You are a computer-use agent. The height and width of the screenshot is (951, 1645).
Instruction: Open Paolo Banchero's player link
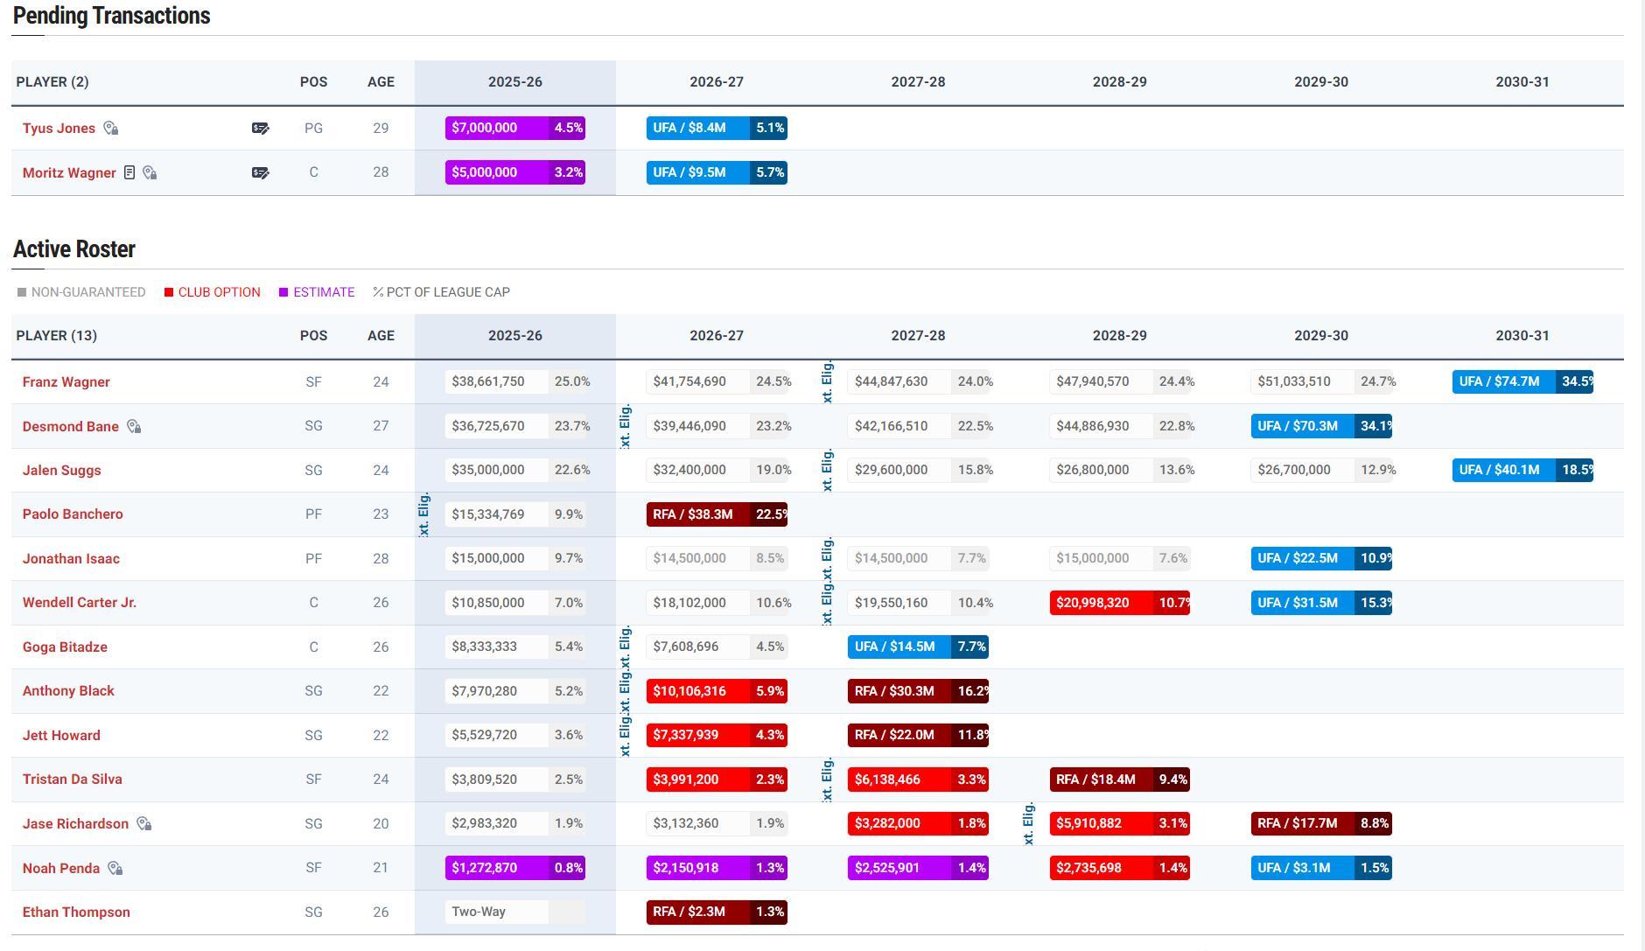click(x=73, y=514)
